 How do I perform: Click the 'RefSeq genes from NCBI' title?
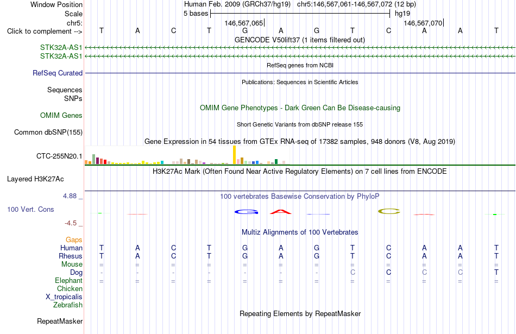coord(300,65)
